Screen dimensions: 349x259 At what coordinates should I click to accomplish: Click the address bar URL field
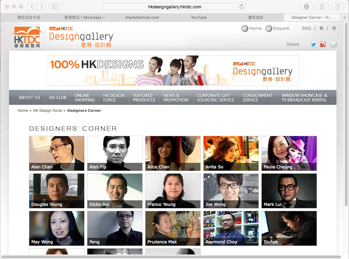click(x=175, y=7)
